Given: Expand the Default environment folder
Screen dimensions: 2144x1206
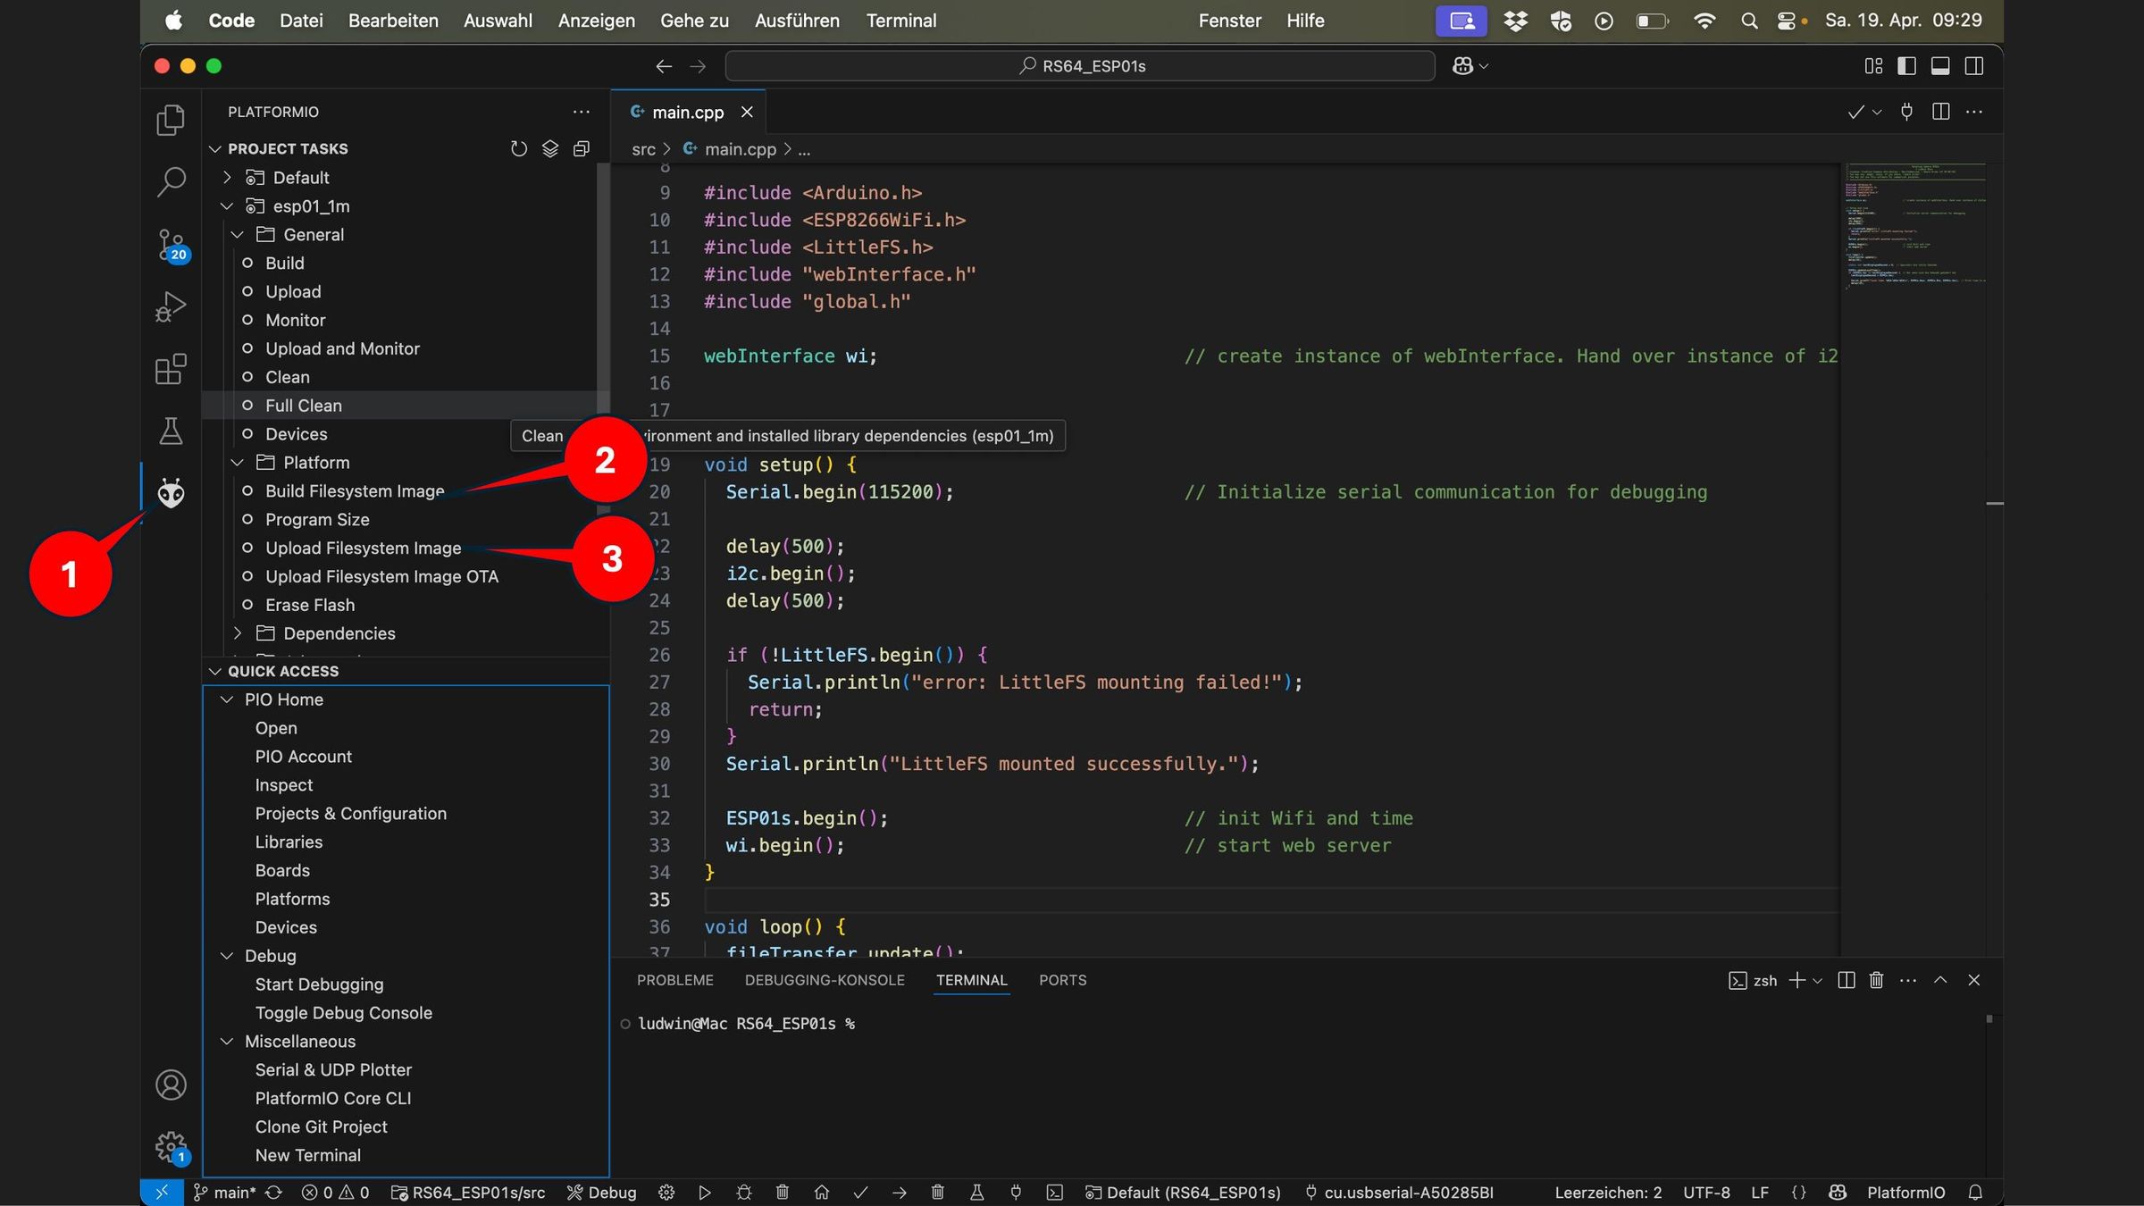Looking at the screenshot, I should (x=227, y=178).
